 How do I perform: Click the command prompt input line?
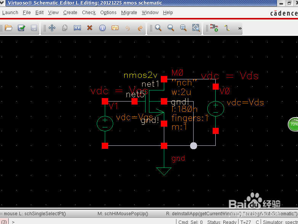pyautogui.click(x=93, y=222)
